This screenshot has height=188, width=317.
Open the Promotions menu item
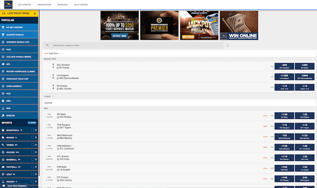point(44,5)
